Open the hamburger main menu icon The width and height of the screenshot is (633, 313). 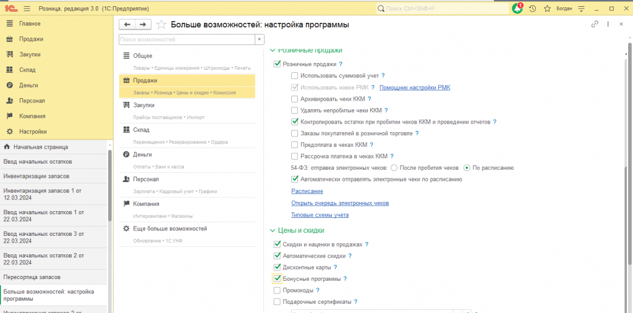point(27,9)
